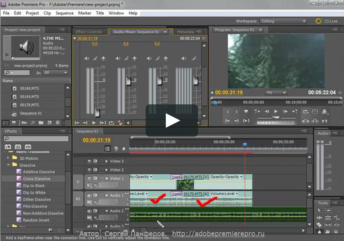Viewport: 344px width, 241px height.
Task: Collapse the Video 1 track
Action: pyautogui.click(x=106, y=179)
